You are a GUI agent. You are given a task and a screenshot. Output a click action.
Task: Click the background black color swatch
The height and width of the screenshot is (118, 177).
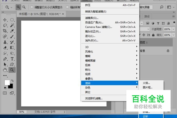click(x=11, y=86)
